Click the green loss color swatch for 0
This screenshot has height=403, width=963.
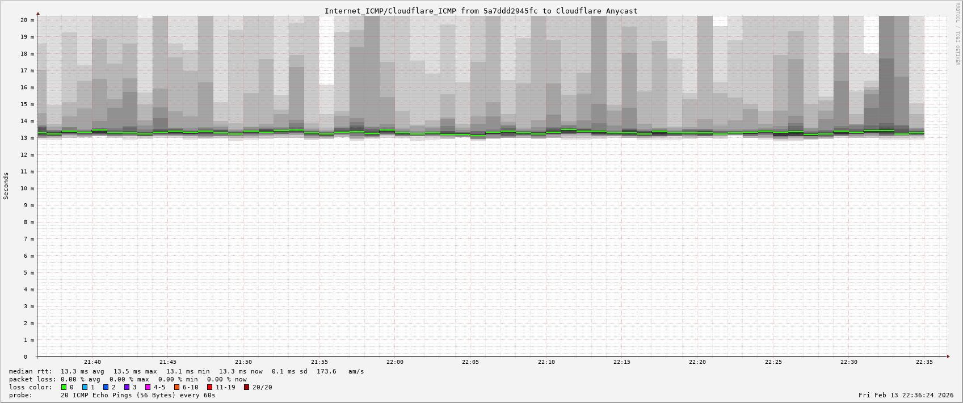(x=64, y=387)
